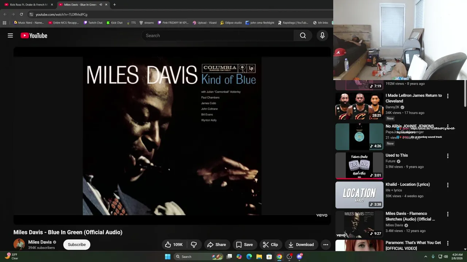Launch Microsoft Edge from the taskbar

click(x=249, y=257)
